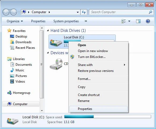
Task: Select Turn on BitLocker menu entry
Action: tap(98, 57)
